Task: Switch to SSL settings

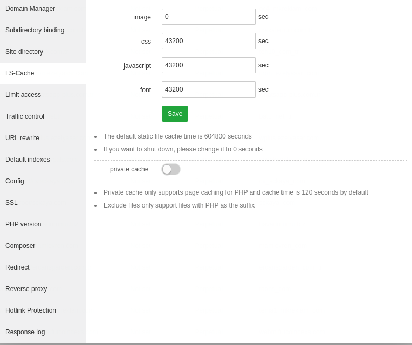Action: 11,203
